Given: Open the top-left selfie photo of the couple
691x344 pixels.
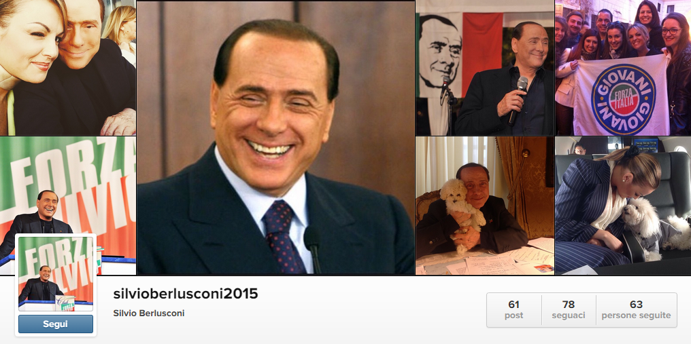Looking at the screenshot, I should coord(68,67).
